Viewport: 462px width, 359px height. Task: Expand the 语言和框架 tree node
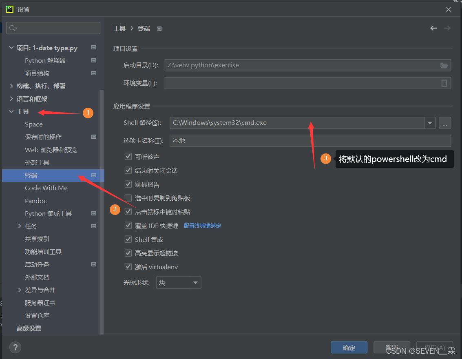click(x=11, y=98)
